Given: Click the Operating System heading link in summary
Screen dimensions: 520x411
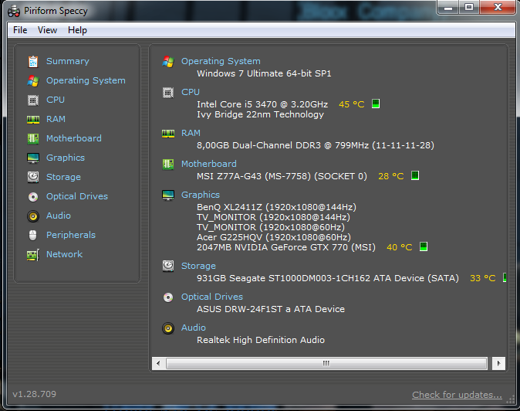Looking at the screenshot, I should 221,61.
